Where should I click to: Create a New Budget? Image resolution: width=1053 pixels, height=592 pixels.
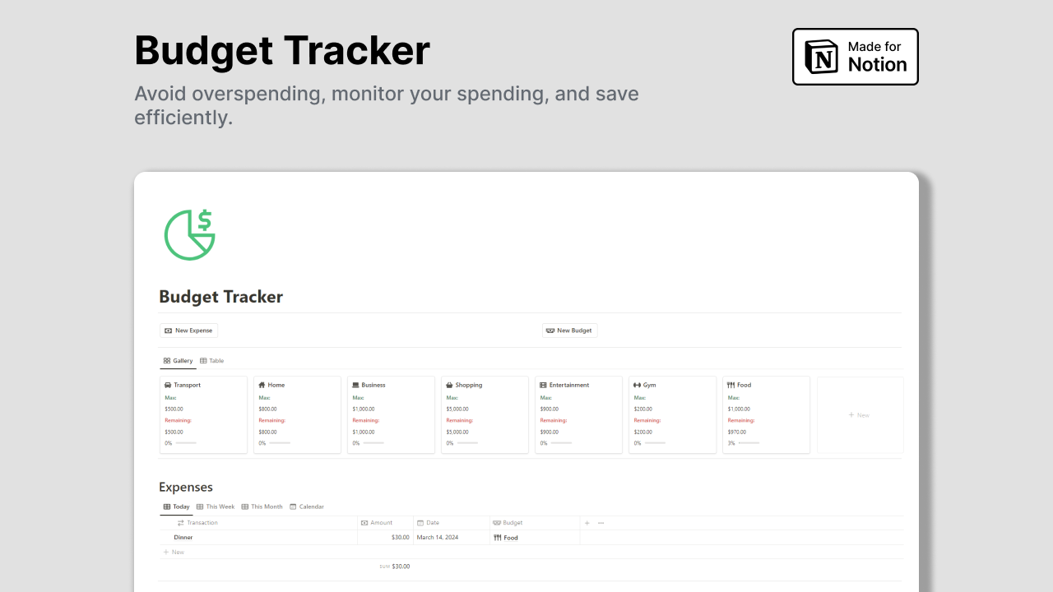point(569,331)
